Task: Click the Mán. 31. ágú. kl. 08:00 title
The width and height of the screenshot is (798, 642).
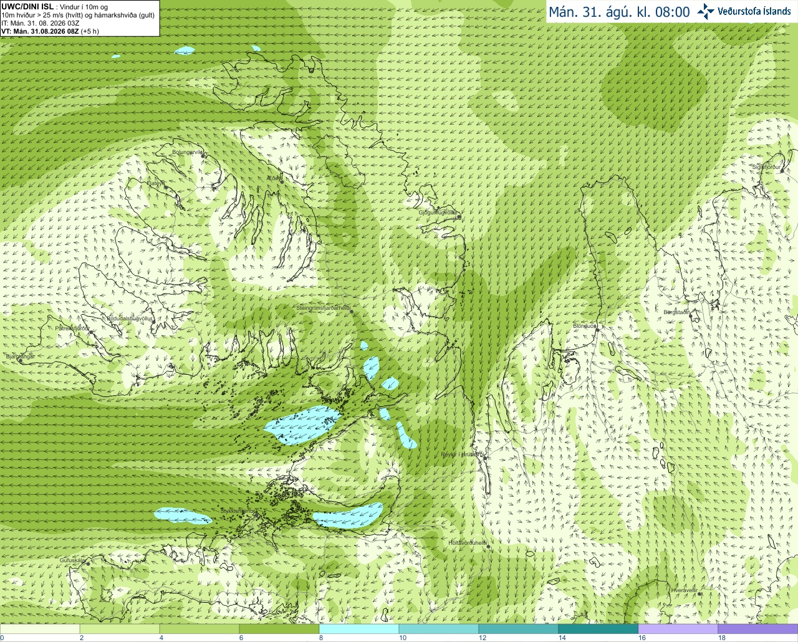Action: [x=619, y=12]
